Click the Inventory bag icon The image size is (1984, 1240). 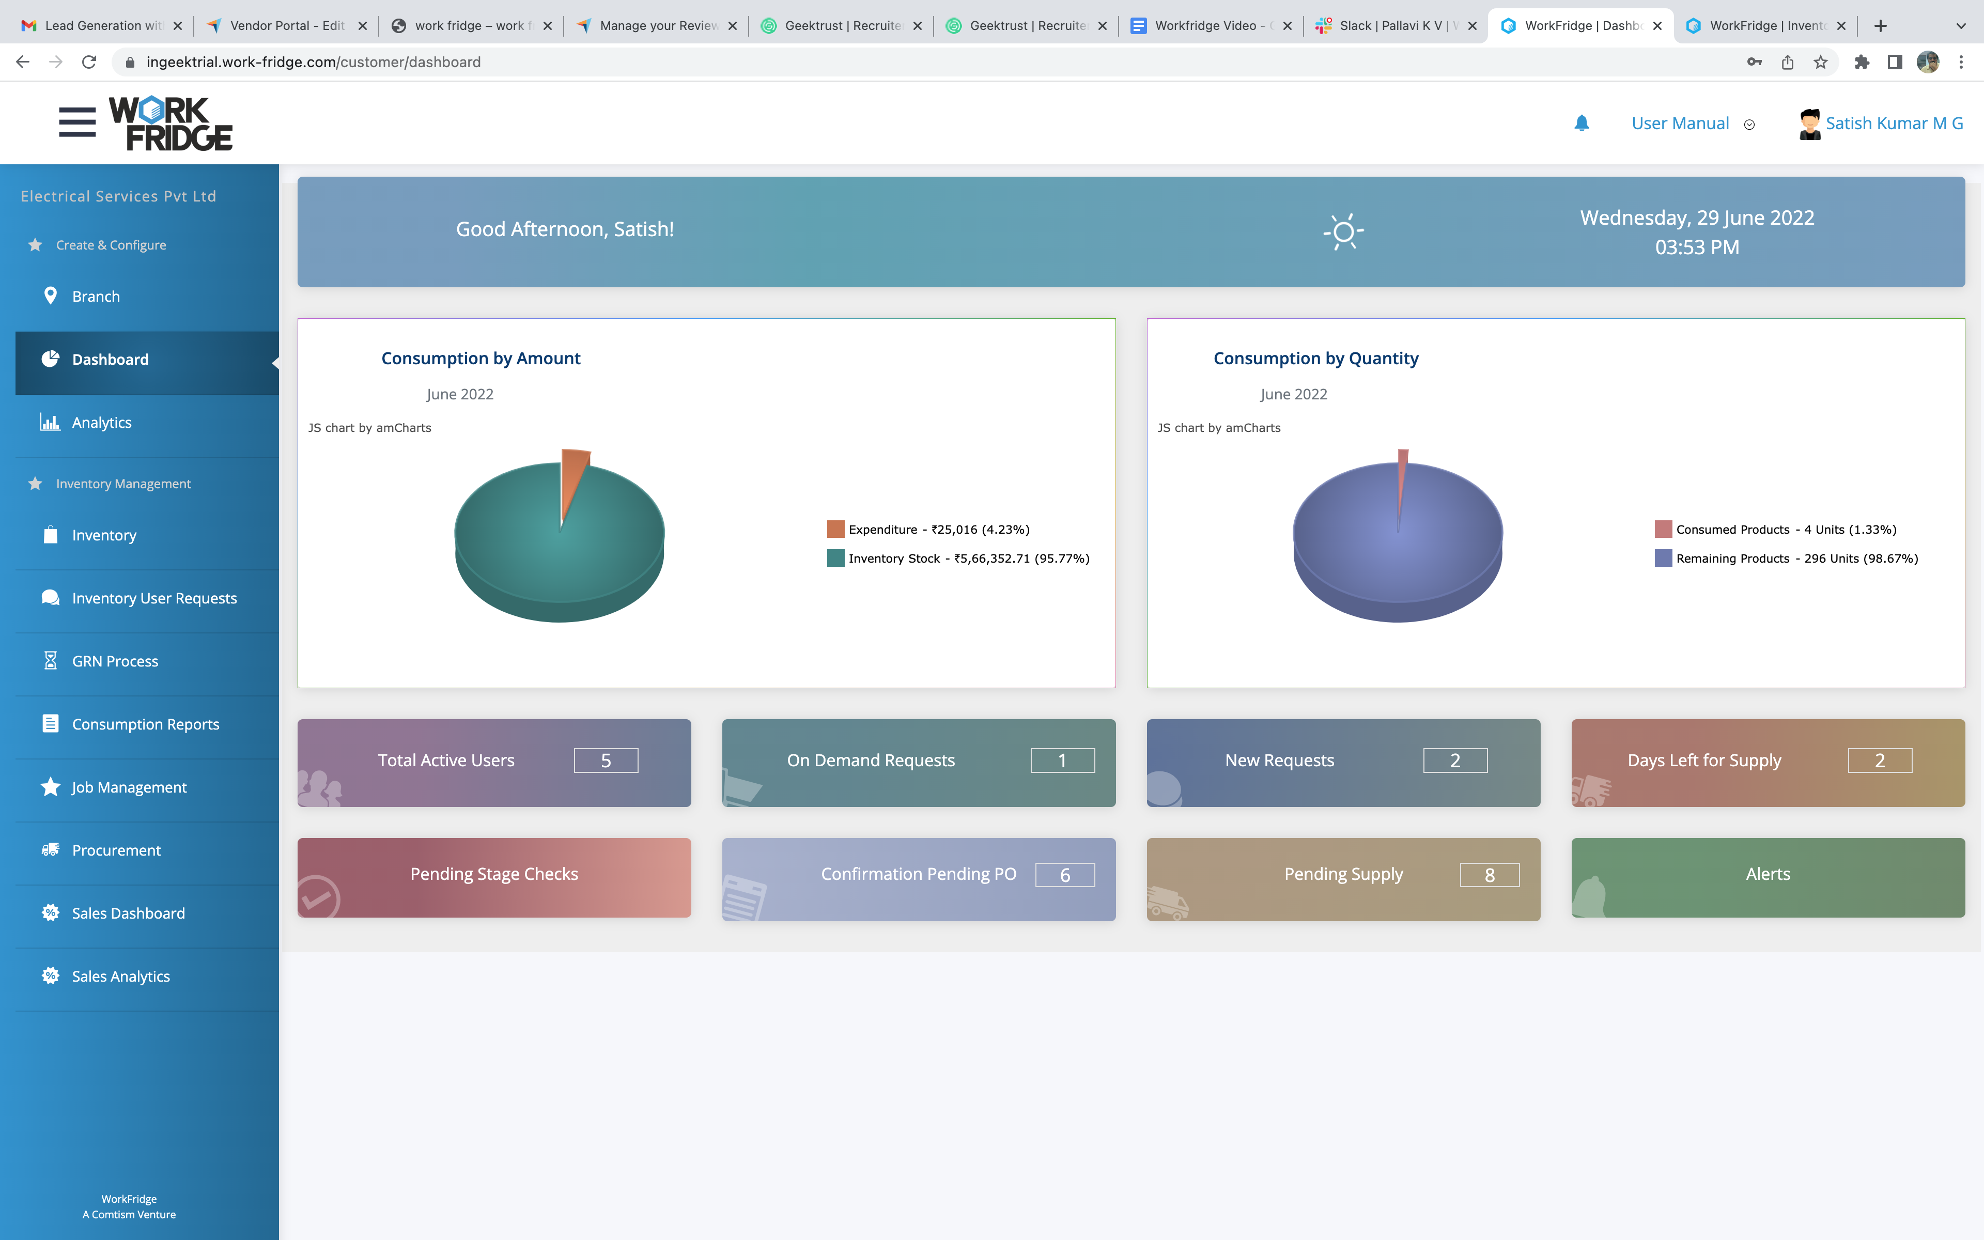tap(50, 535)
